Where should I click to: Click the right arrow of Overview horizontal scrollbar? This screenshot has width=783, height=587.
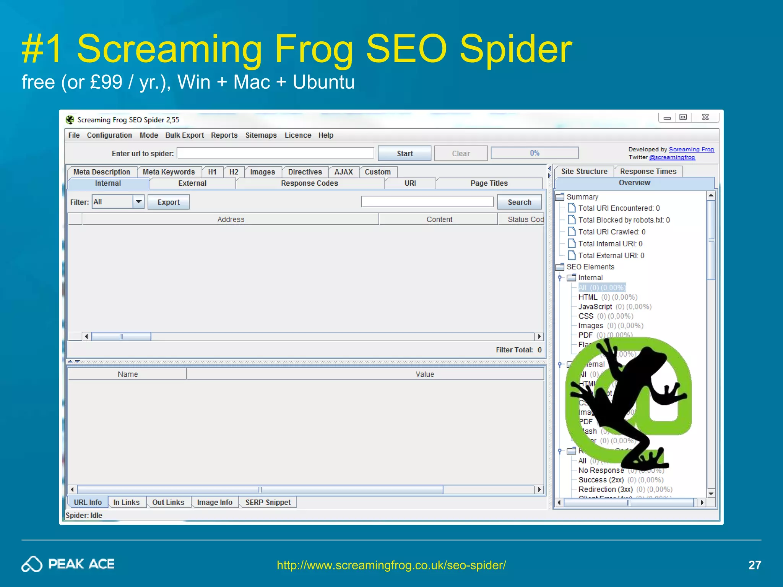[702, 503]
